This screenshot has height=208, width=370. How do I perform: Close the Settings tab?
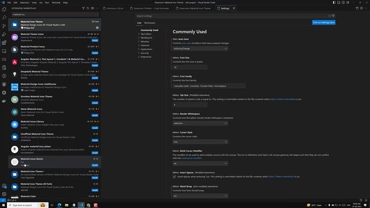234,8
